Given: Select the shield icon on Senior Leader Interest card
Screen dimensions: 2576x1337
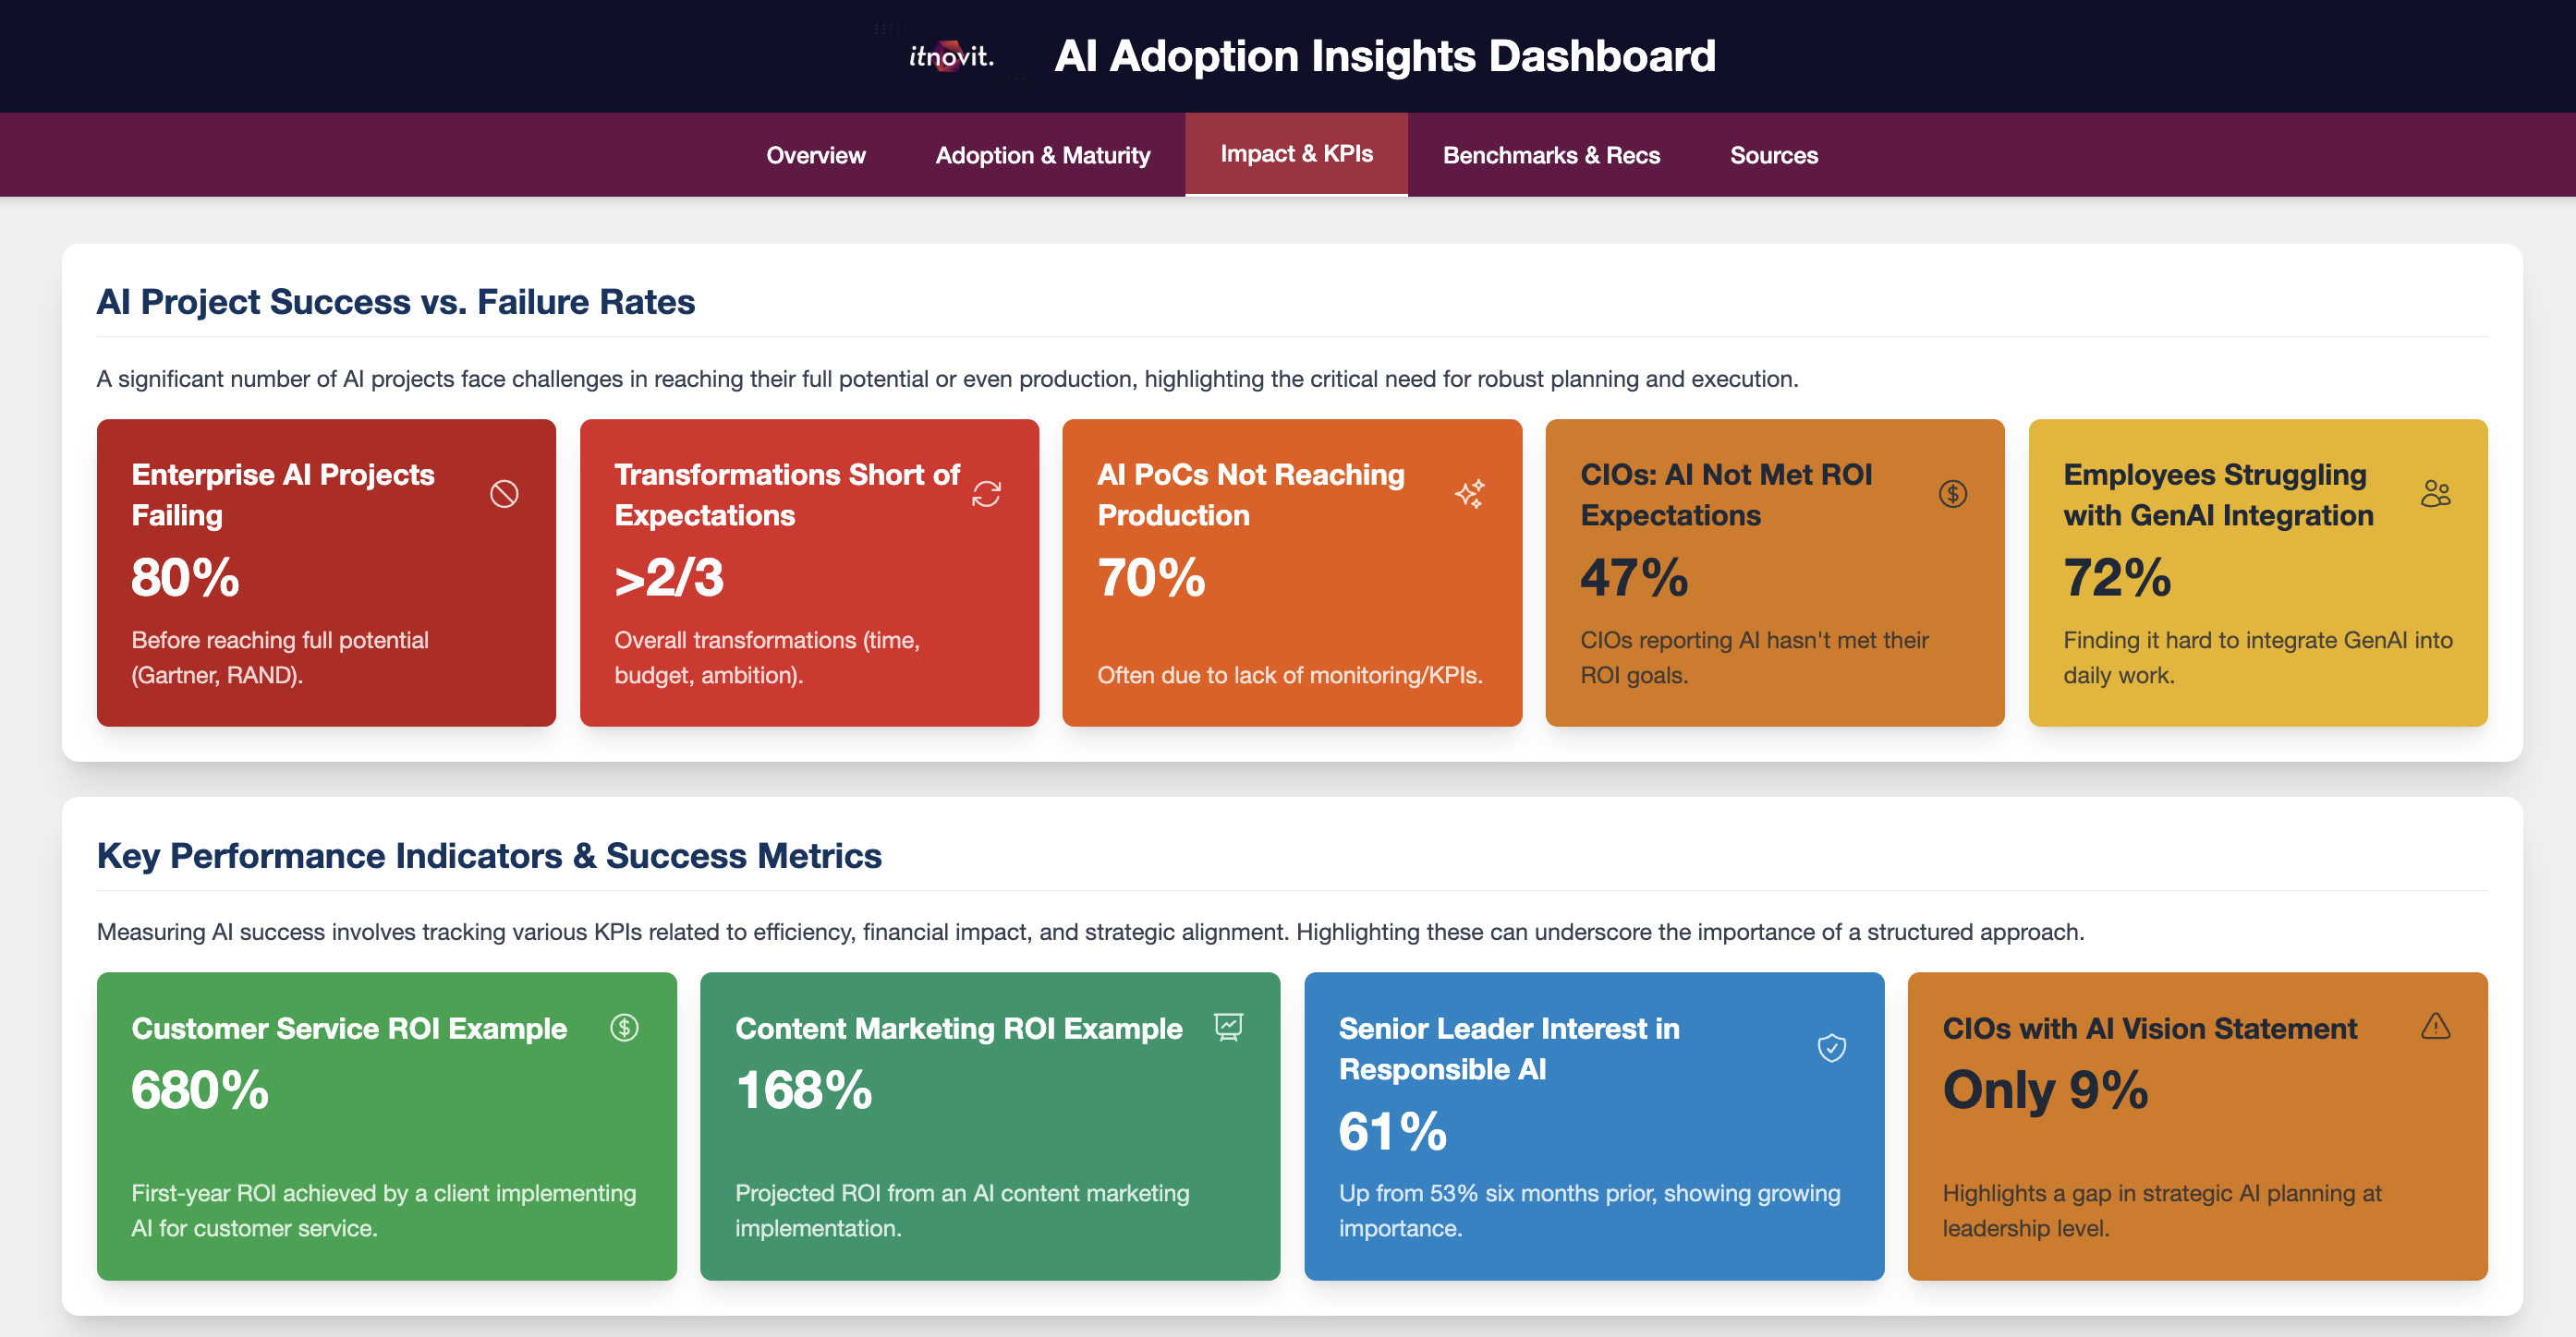Looking at the screenshot, I should click(1831, 1048).
